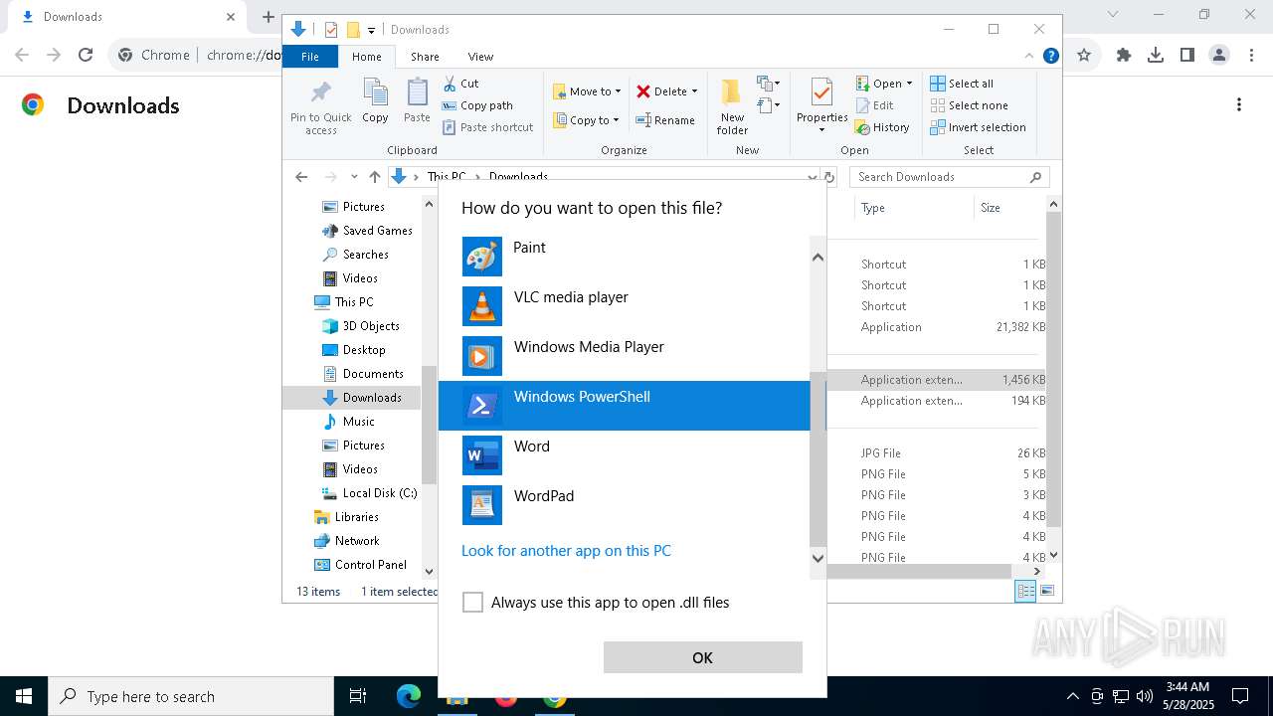Click Copy path in ribbon
Viewport: 1273px width, 716px height.
coord(477,105)
